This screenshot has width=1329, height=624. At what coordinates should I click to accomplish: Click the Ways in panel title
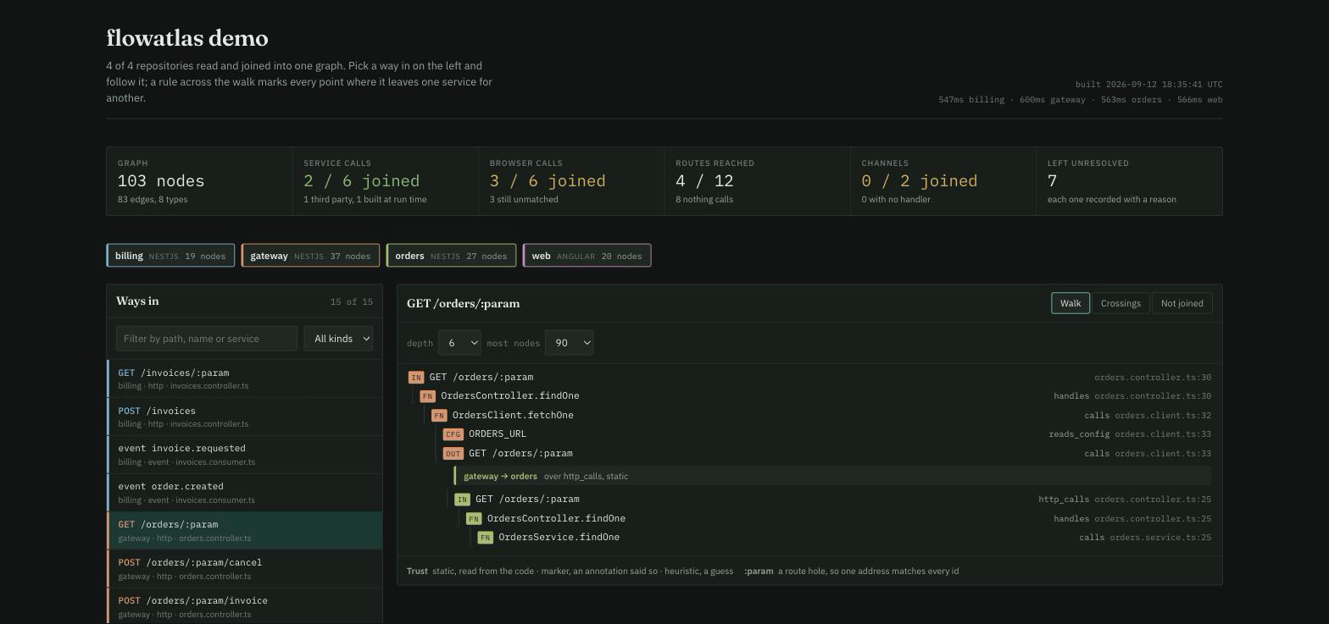tap(137, 301)
